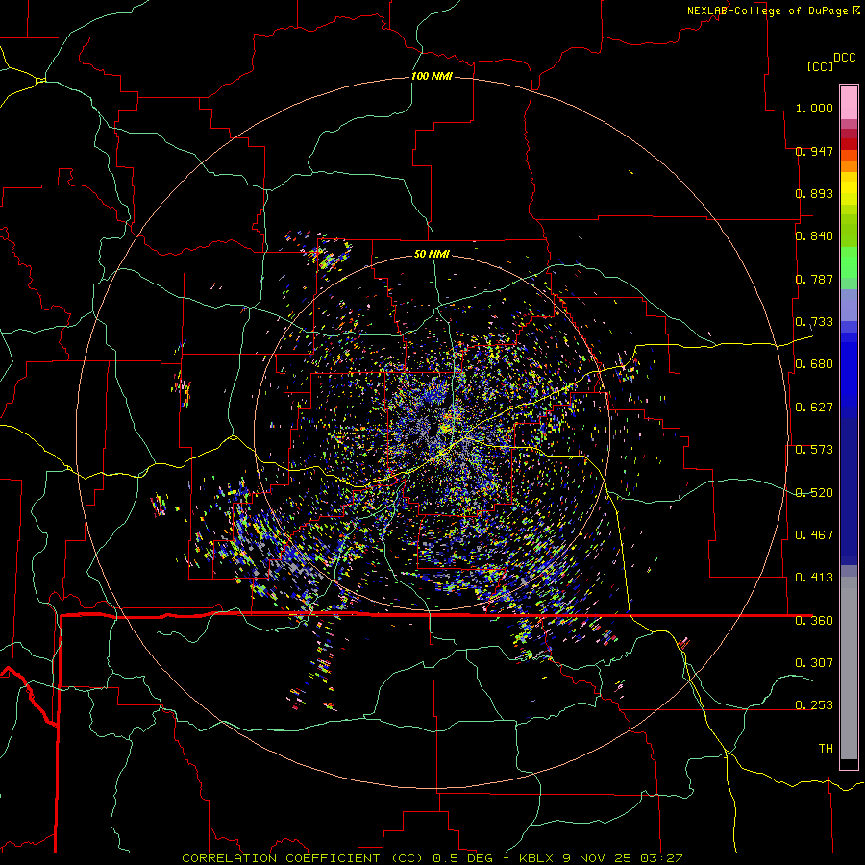Click the 0.573 scale value
This screenshot has width=865, height=865.
814,450
